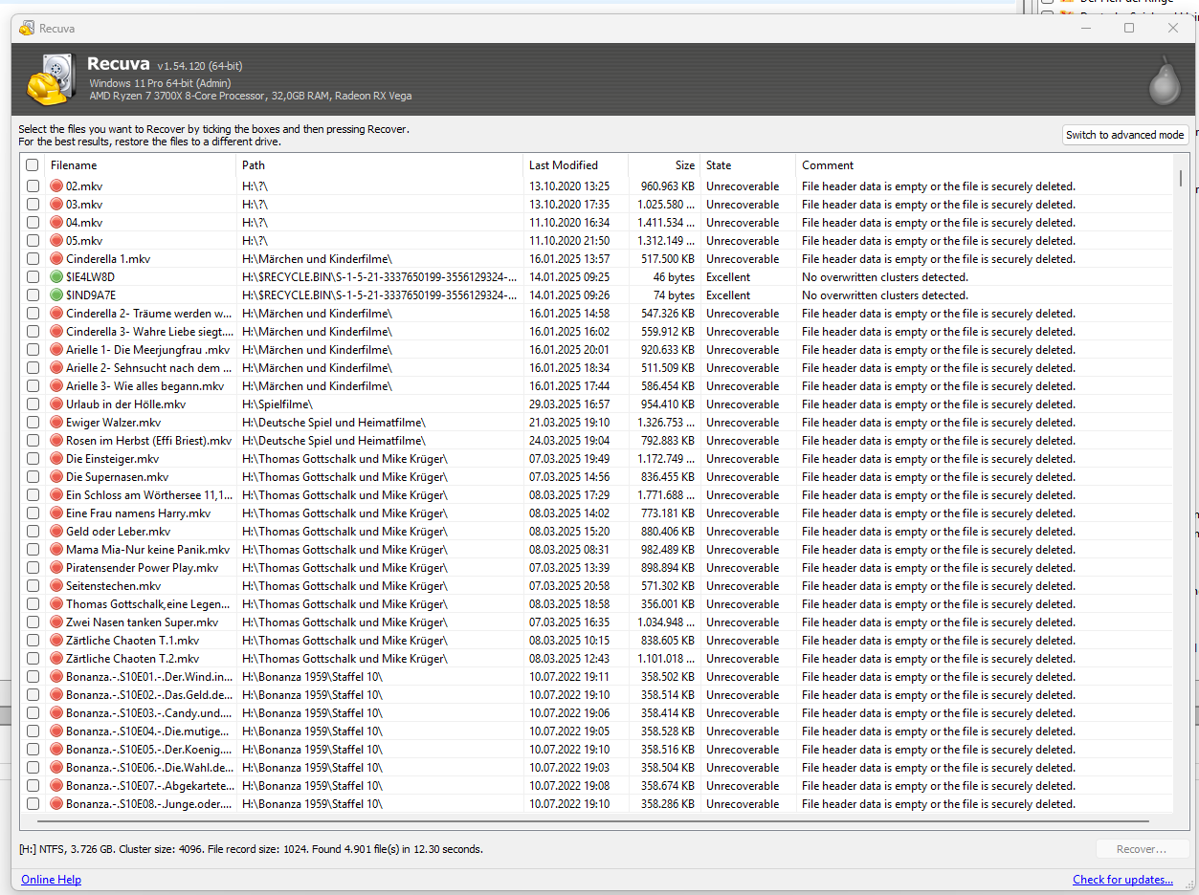This screenshot has width=1199, height=895.
Task: Click the Bonanza S10E02 Das.Geld filename
Action: [x=149, y=695]
